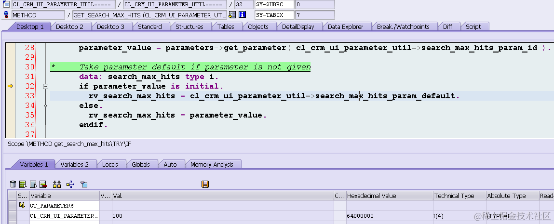Click the program document icon at top left
The height and width of the screenshot is (224, 554).
(6, 5)
